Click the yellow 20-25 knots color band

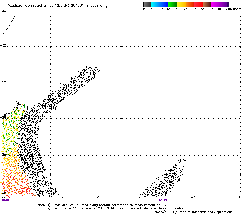pos(181,4)
